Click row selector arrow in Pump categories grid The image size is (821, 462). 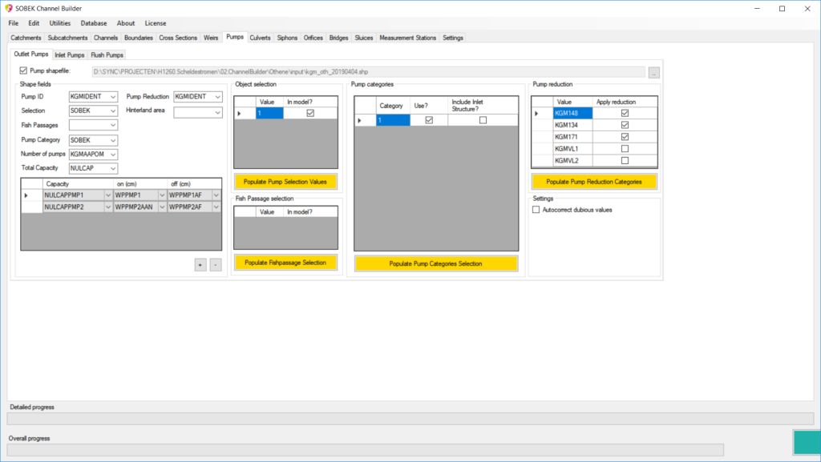[x=360, y=120]
